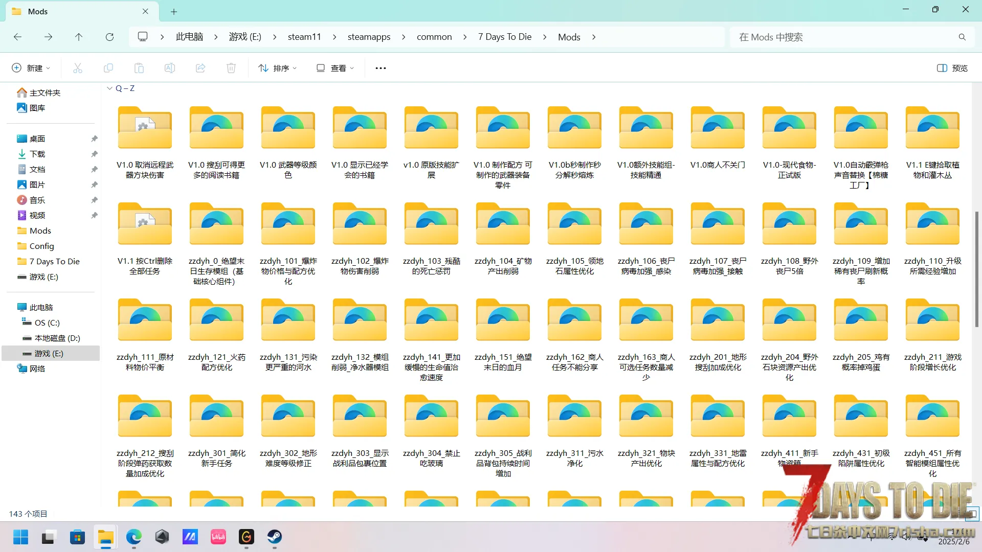Select folder zzdyh_101_爆炸物价格与配方优化
Viewport: 982px width, 552px height.
coord(288,243)
